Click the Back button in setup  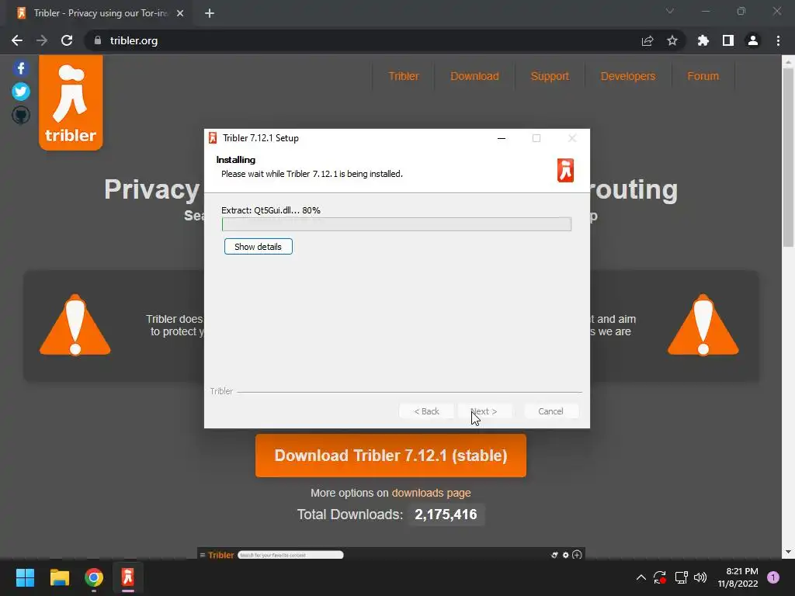pos(426,411)
